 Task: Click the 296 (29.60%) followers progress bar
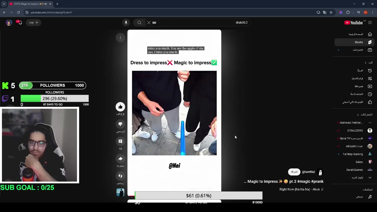(x=54, y=99)
